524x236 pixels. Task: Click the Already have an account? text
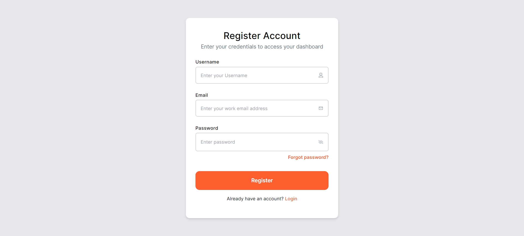[x=255, y=199]
